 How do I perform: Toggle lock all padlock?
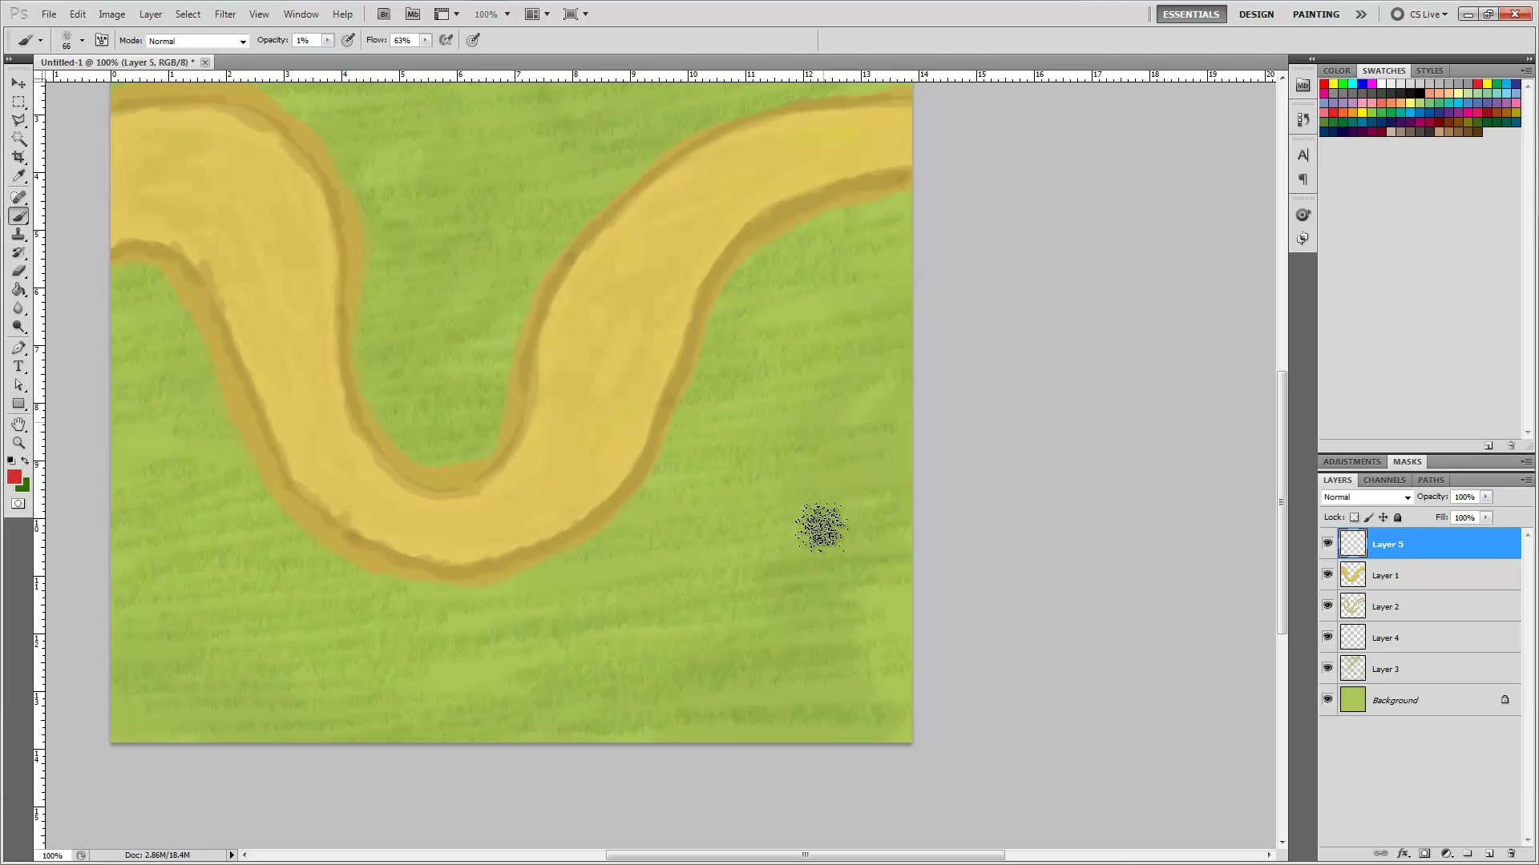1398,517
